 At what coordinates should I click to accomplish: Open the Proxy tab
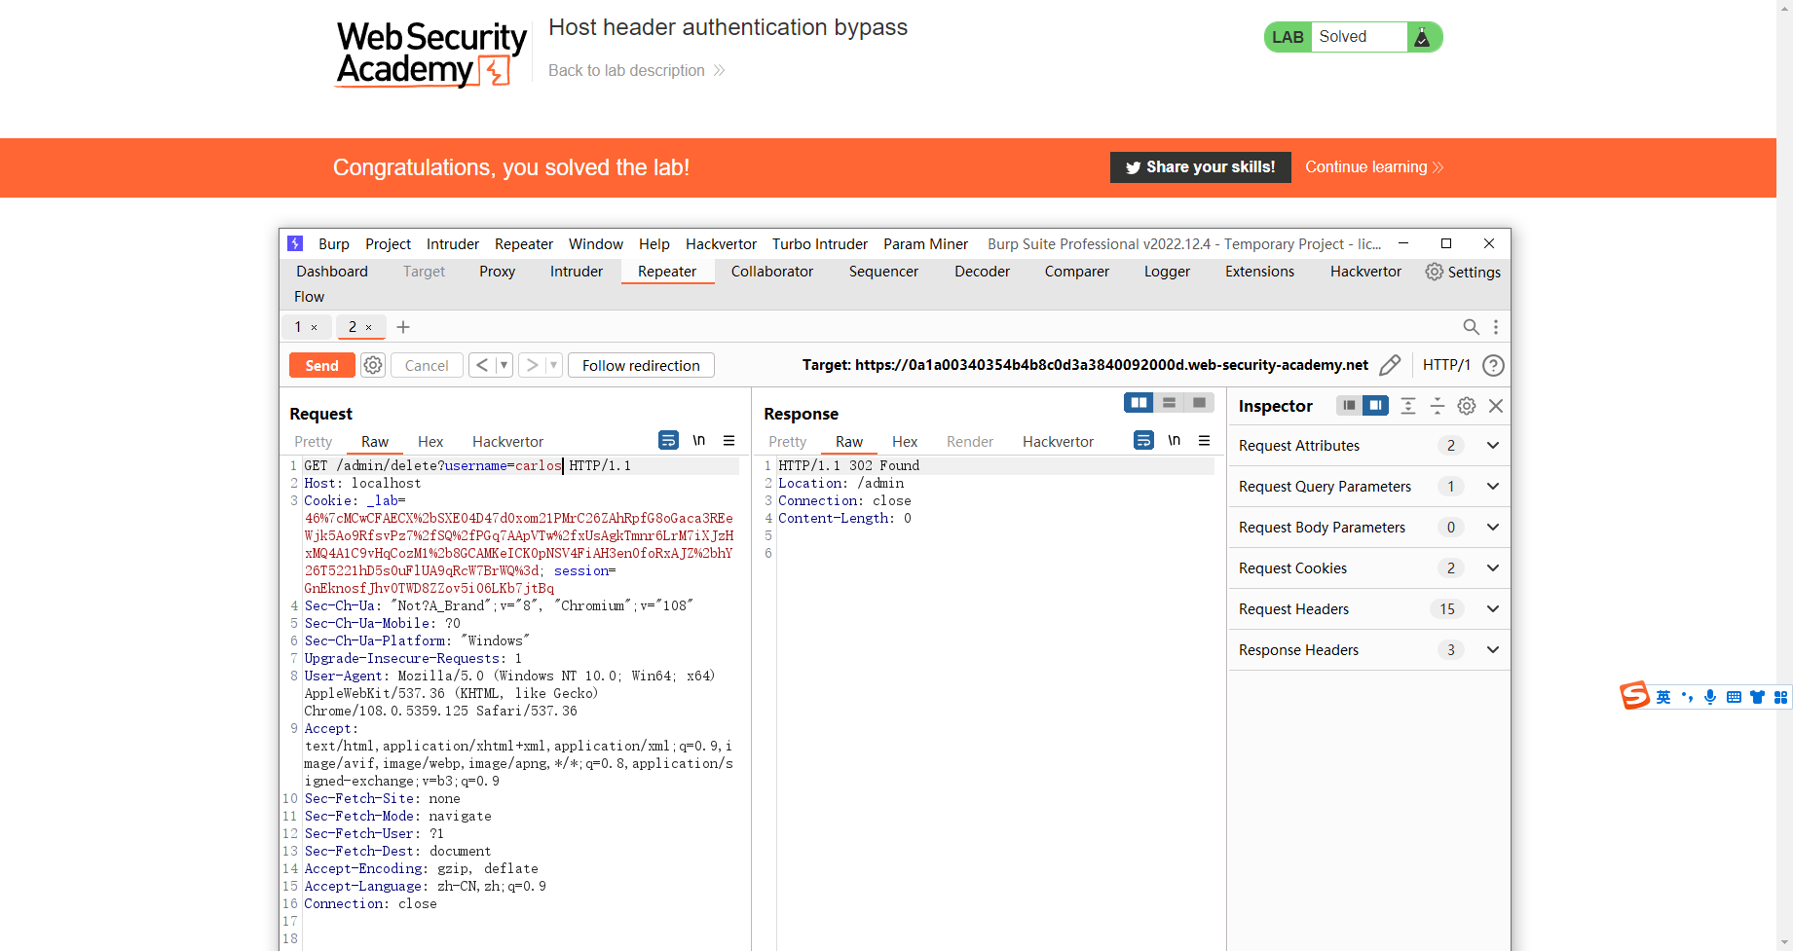(497, 272)
